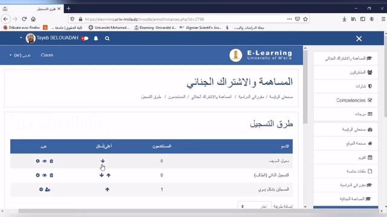This screenshot has height=217, width=387.
Task: Open the notifications bell icon
Action: tap(96, 39)
